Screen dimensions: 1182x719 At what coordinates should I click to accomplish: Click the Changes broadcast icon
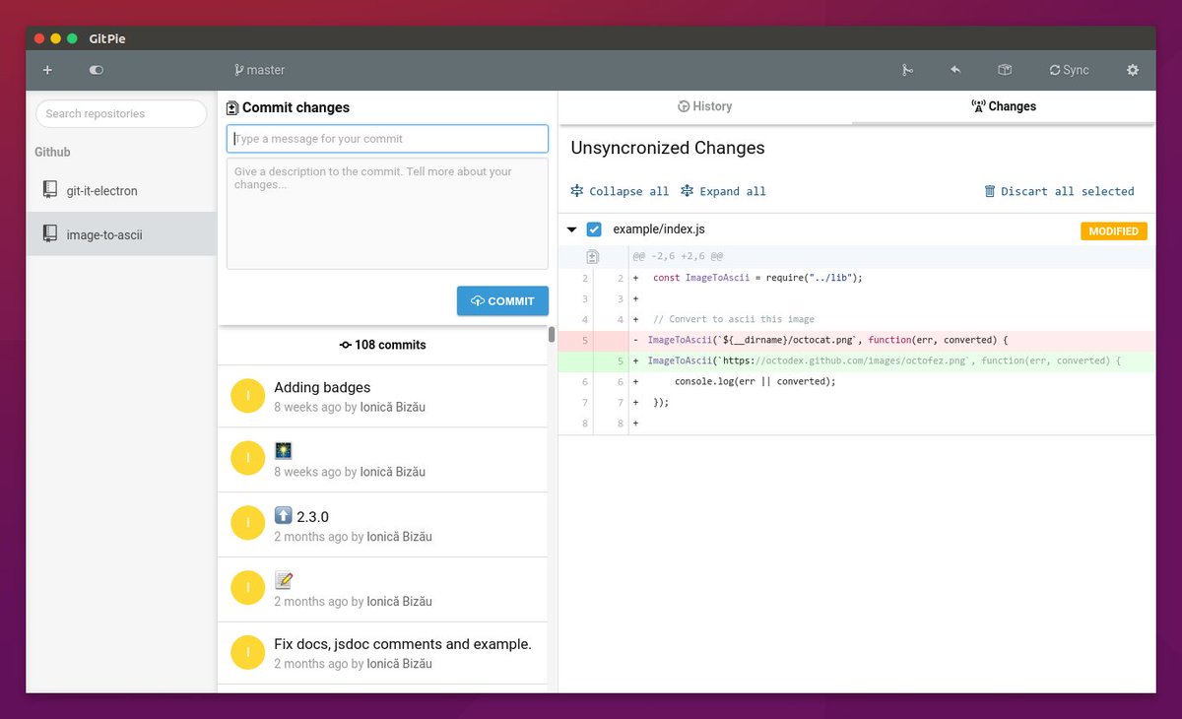(x=978, y=106)
